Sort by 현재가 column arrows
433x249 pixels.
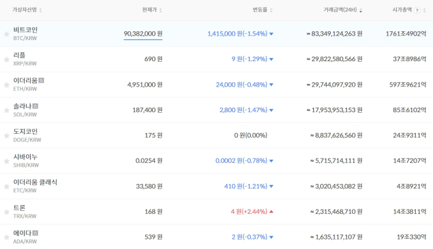pyautogui.click(x=160, y=10)
